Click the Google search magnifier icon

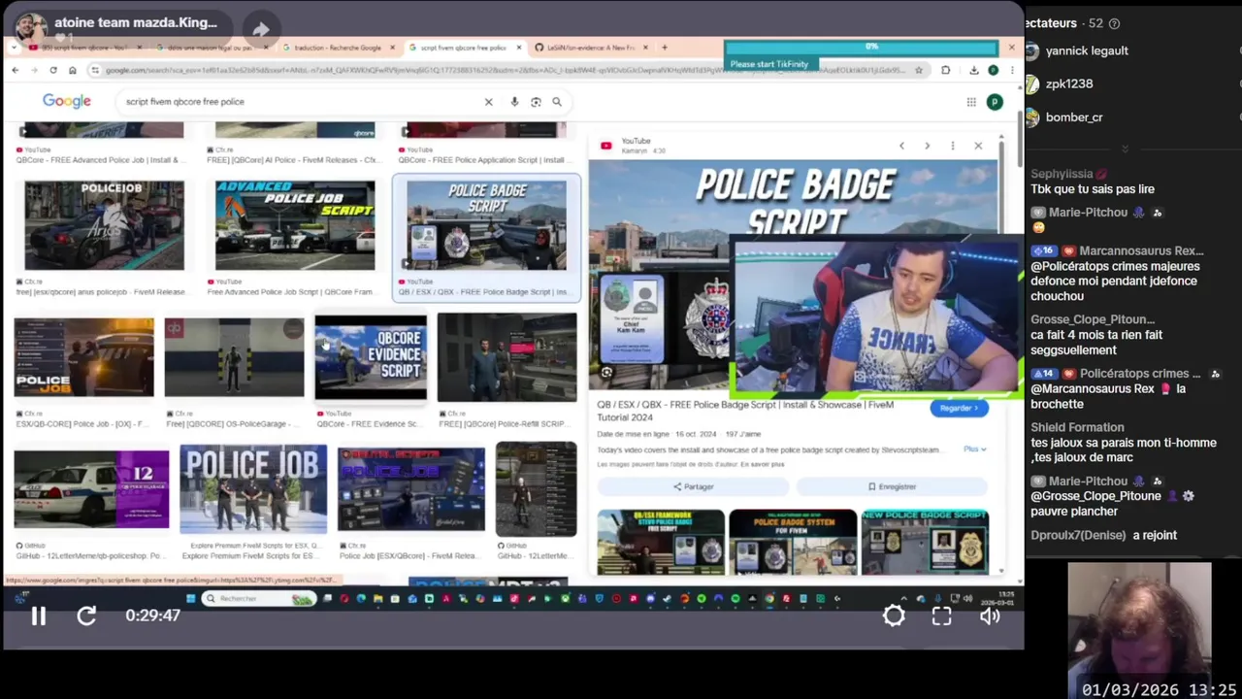pos(557,102)
